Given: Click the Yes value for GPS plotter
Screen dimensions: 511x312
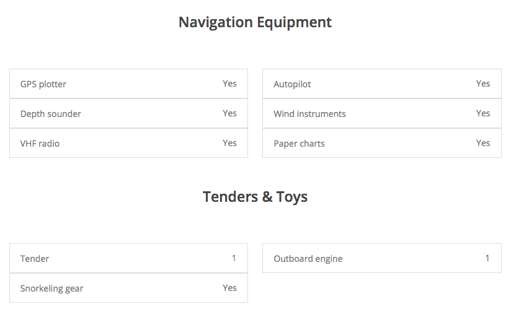Looking at the screenshot, I should (229, 84).
